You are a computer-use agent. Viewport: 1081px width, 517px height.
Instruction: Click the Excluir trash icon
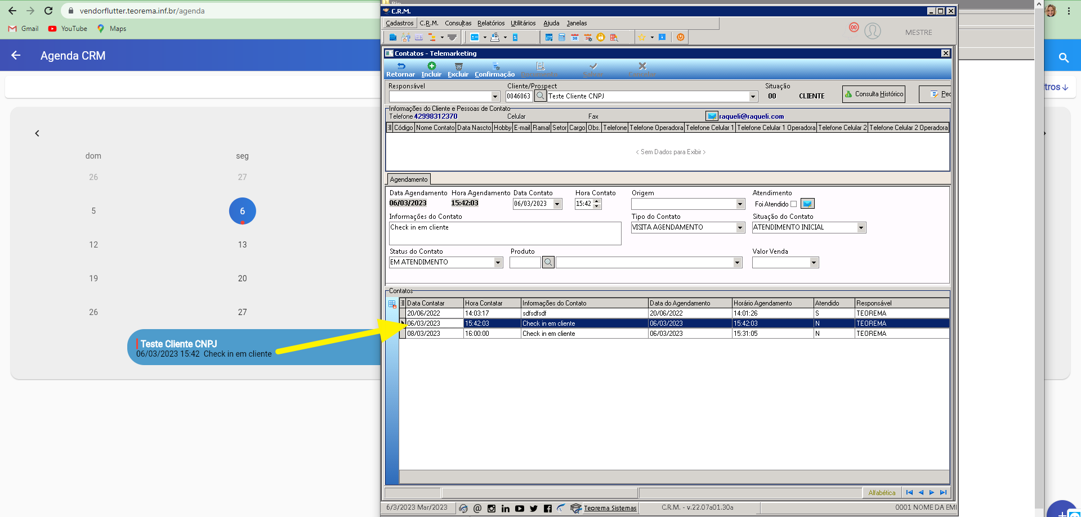[458, 66]
